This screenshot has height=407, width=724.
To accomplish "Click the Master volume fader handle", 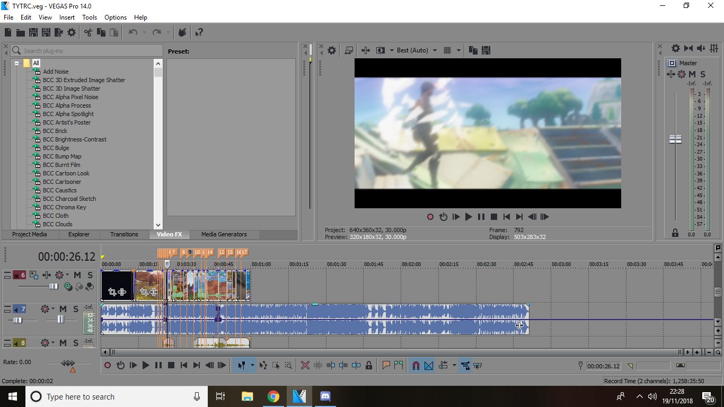I will (675, 139).
